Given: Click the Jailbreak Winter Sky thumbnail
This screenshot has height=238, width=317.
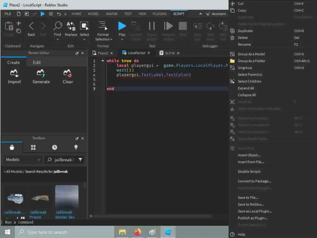Looking at the screenshot, I should pyautogui.click(x=67, y=196).
